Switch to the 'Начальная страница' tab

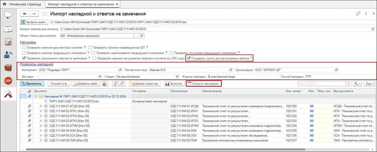(22, 4)
